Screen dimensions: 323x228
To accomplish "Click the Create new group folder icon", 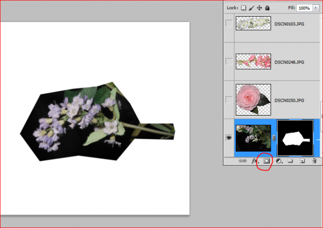I will point(290,161).
